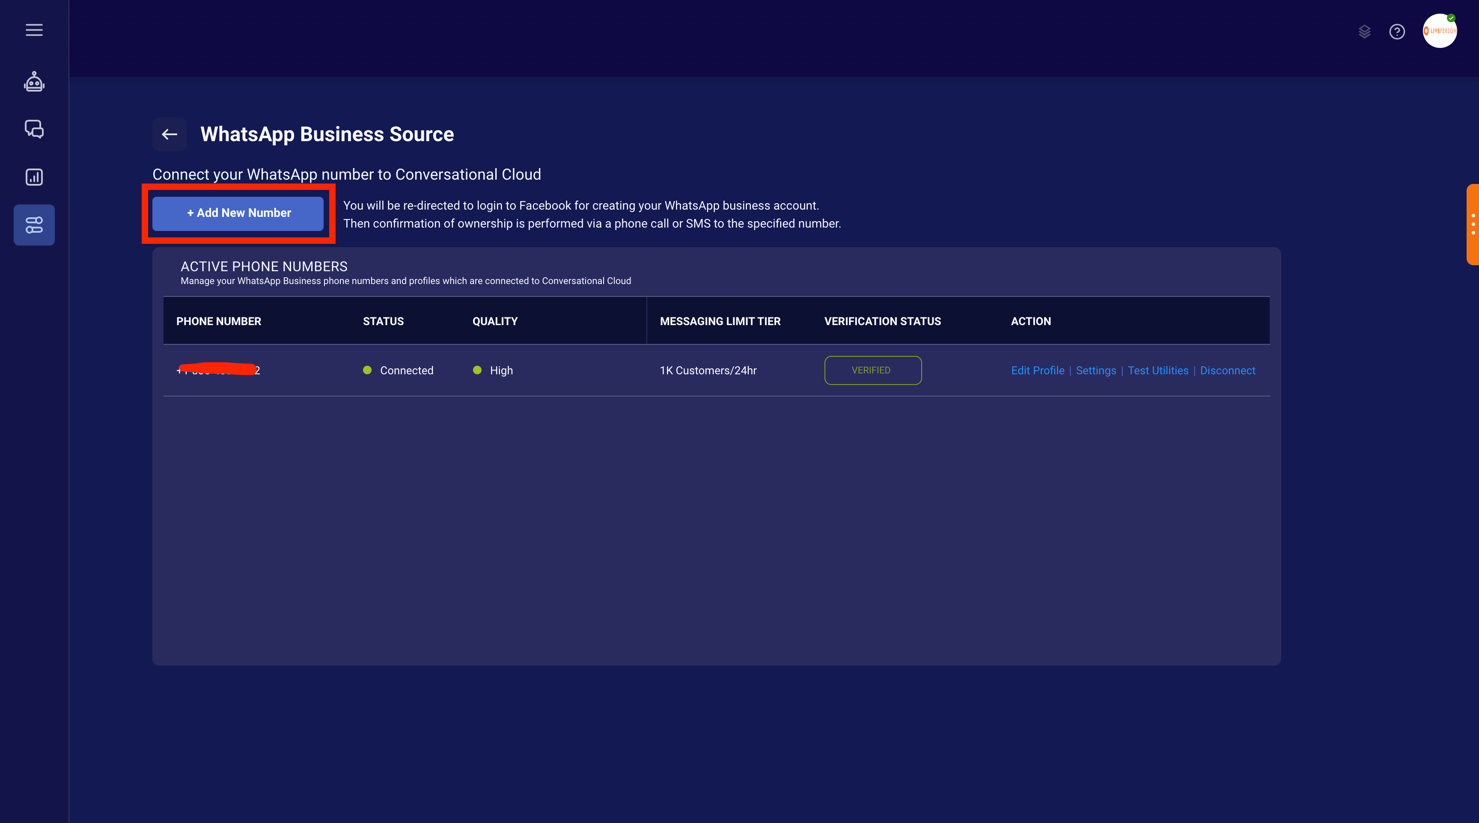The image size is (1479, 823).
Task: Click the Disconnect link
Action: click(x=1228, y=370)
